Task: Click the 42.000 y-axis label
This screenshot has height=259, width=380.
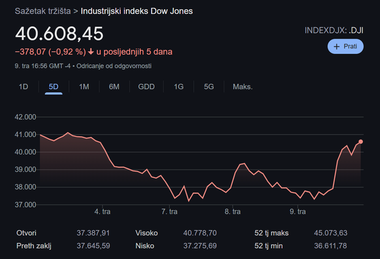Action: (x=26, y=117)
